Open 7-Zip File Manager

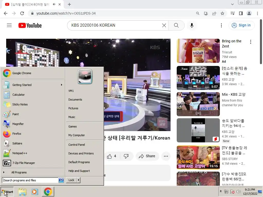coord(33,163)
